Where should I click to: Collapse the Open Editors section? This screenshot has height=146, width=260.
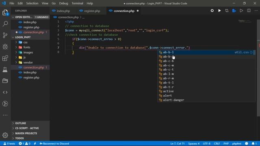click(13, 17)
